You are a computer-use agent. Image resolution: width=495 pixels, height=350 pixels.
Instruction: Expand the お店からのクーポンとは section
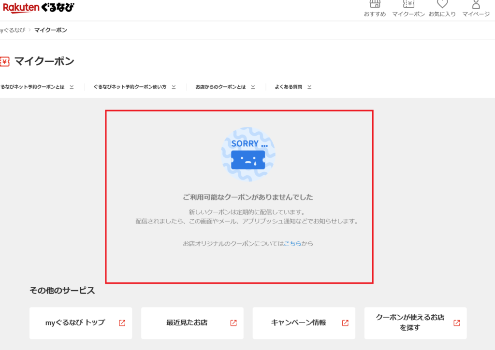(225, 87)
